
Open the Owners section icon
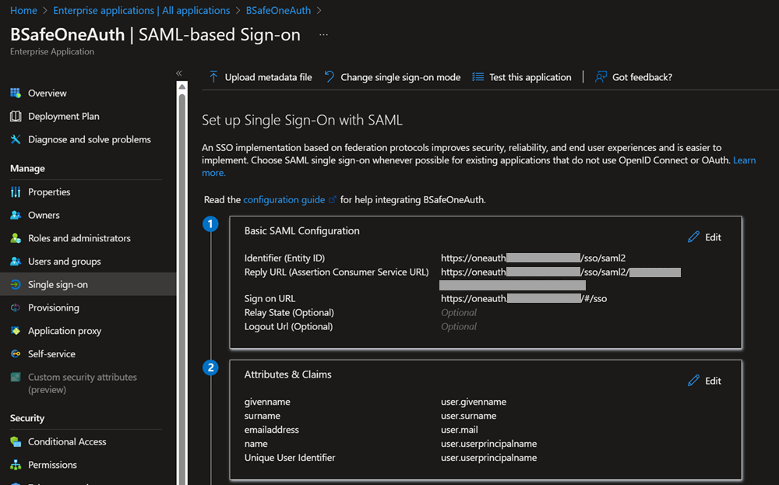[x=14, y=215]
